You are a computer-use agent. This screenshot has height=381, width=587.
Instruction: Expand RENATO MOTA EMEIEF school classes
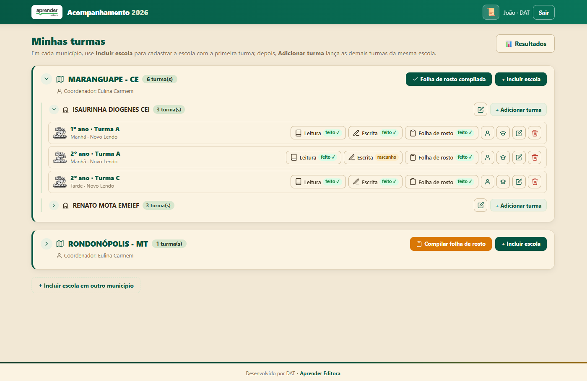54,206
